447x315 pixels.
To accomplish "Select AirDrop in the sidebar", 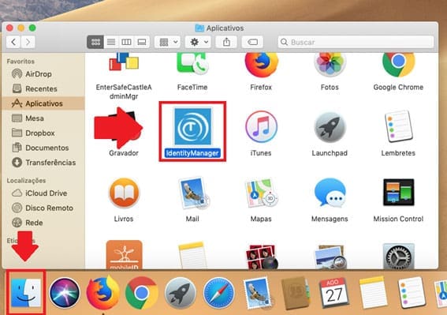I will click(43, 74).
